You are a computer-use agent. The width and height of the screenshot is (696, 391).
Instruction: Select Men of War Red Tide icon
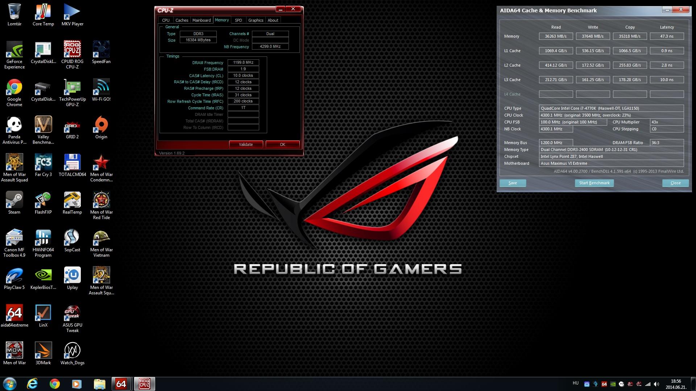point(101,206)
